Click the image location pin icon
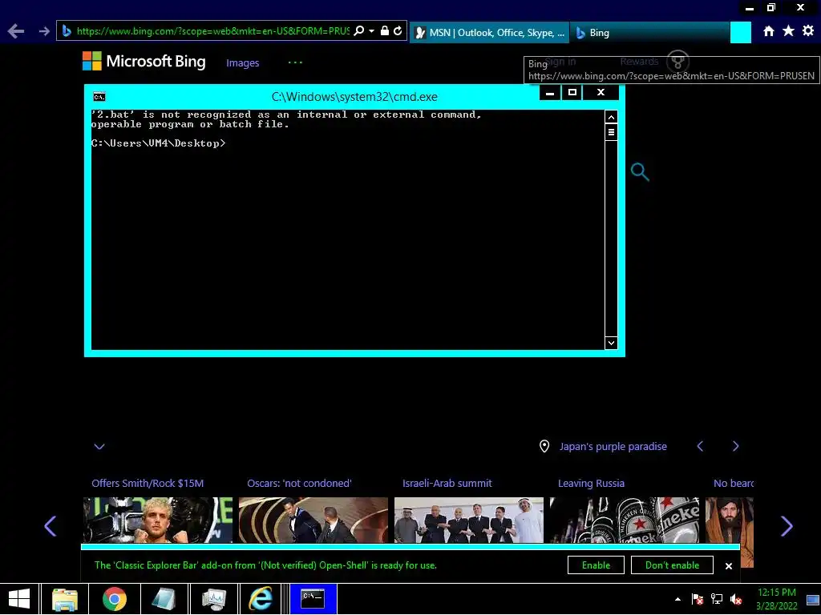 point(544,446)
